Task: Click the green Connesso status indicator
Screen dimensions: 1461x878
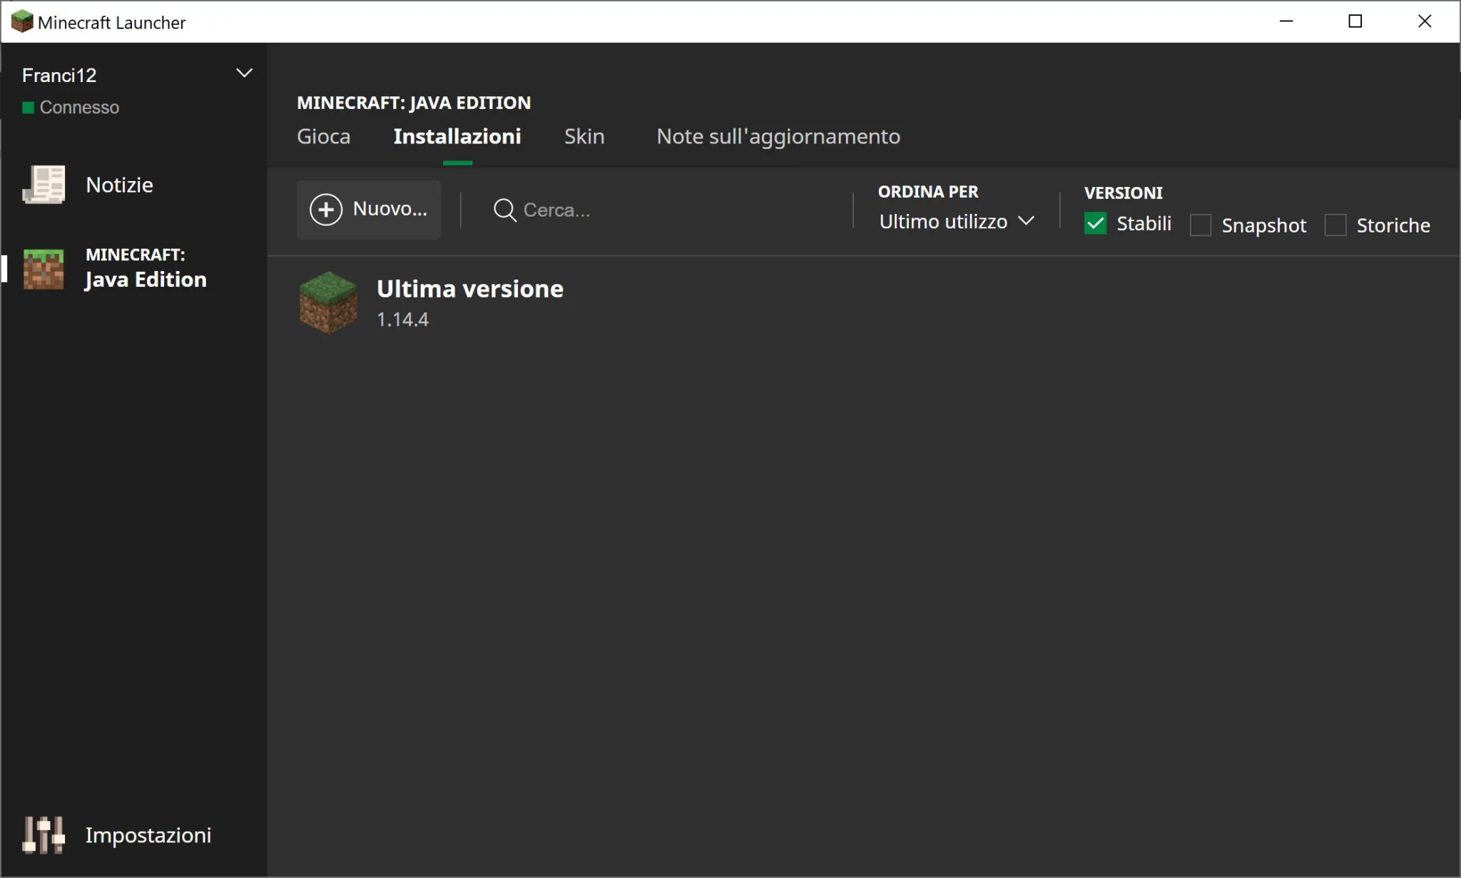Action: 29,108
